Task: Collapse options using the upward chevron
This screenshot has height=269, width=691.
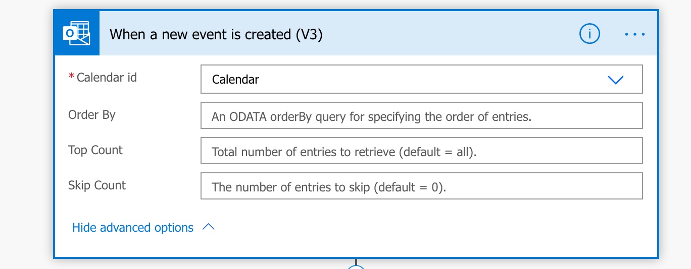Action: click(x=208, y=227)
